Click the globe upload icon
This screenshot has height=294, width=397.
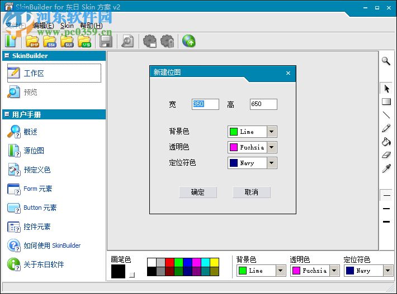(189, 41)
